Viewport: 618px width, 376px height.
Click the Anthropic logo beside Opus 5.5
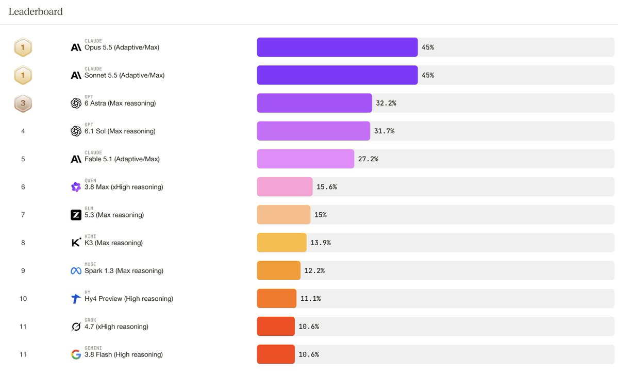click(x=76, y=47)
